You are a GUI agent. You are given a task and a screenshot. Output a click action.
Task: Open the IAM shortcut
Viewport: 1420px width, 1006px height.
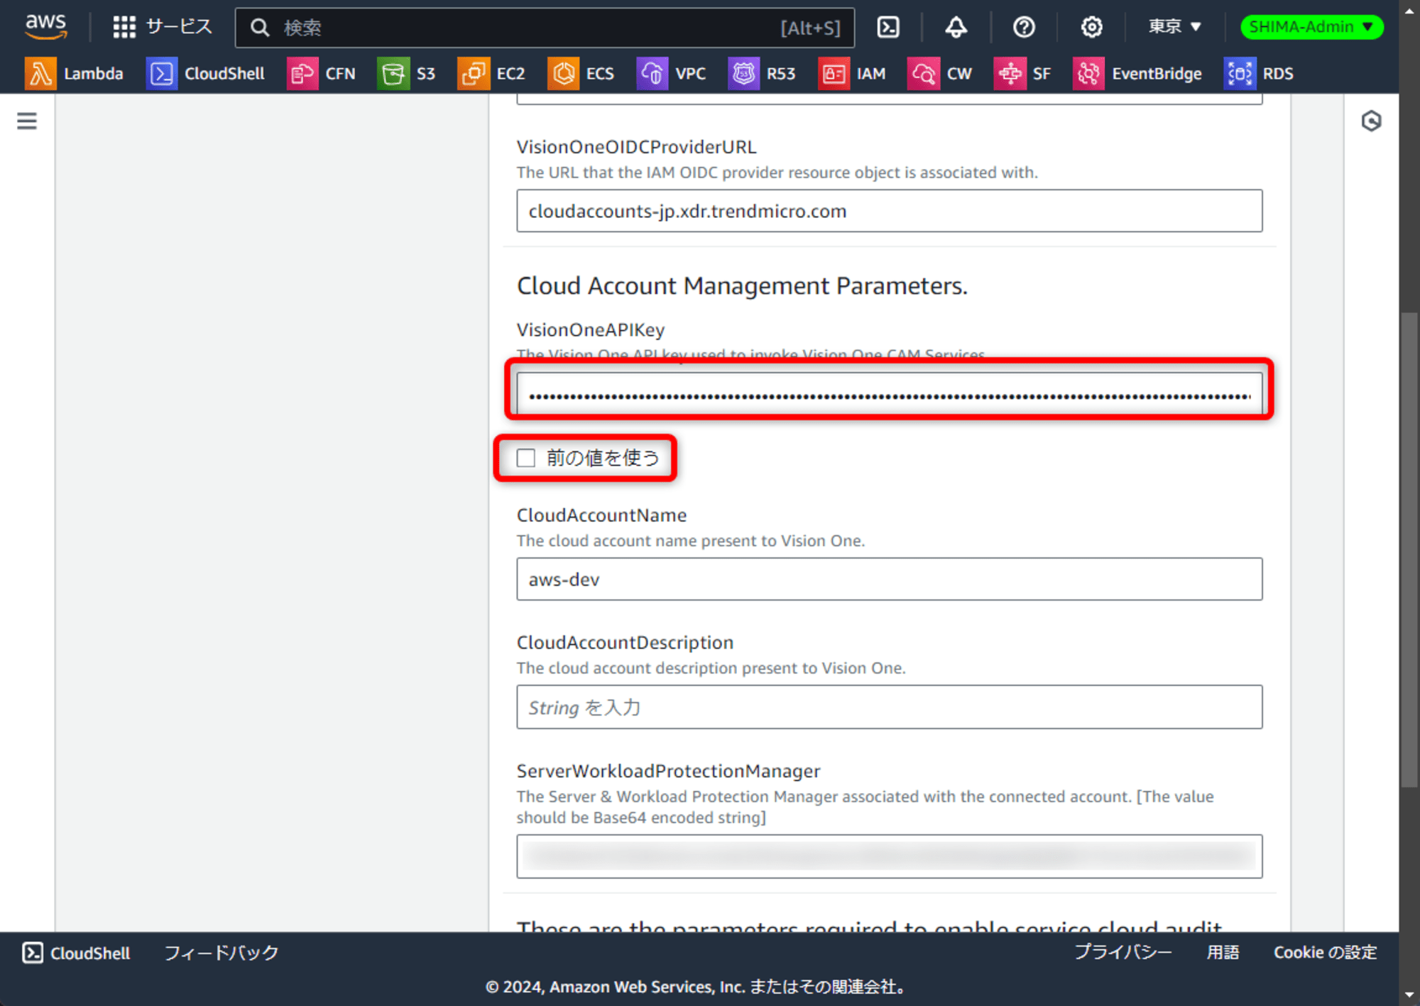pyautogui.click(x=852, y=73)
